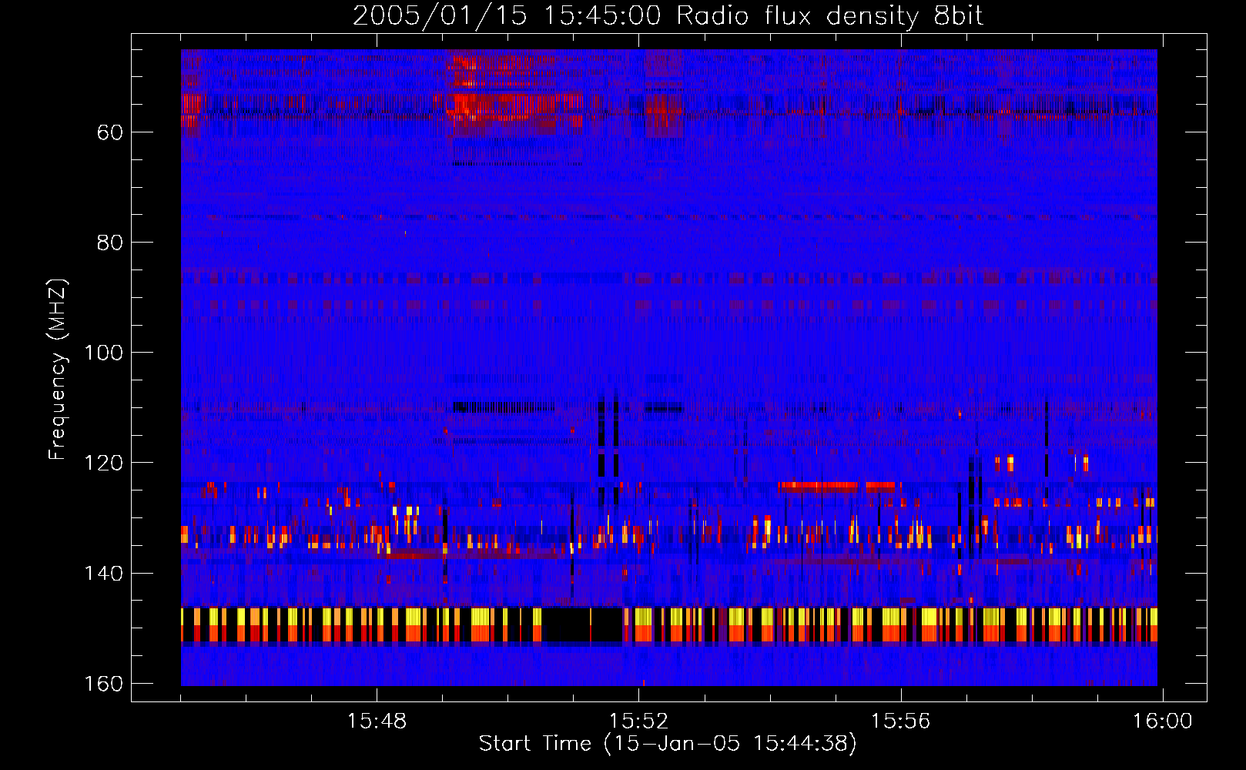The height and width of the screenshot is (770, 1246).
Task: Click the 15:48 time tick label
Action: pos(377,721)
